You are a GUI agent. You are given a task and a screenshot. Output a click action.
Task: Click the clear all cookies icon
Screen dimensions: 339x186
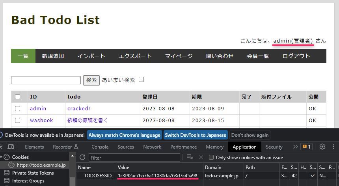190,157
